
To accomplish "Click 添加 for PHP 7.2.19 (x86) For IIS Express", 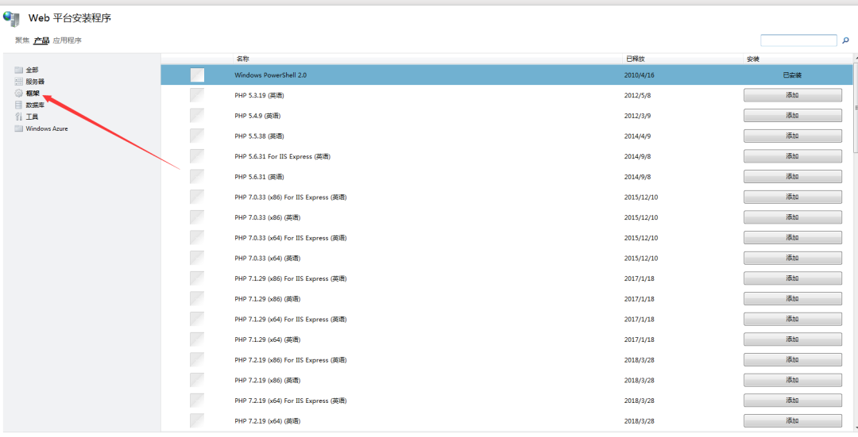I will (792, 359).
